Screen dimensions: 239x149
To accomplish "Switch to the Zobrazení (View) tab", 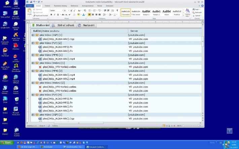I will click(x=109, y=6).
